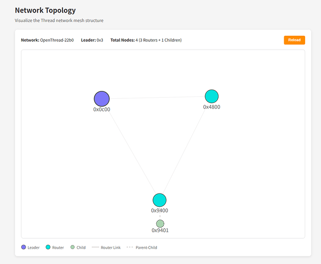Click the Leader legend circle icon
Viewport: 321px width, 264px height.
tap(24, 247)
